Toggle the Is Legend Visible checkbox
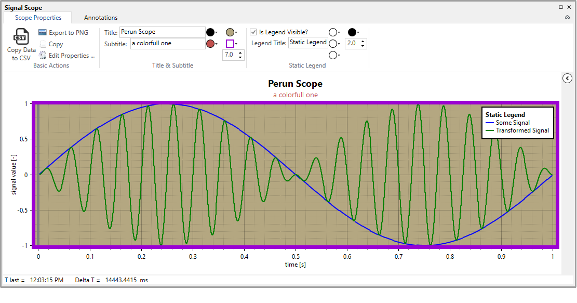577x303 pixels. click(x=253, y=32)
